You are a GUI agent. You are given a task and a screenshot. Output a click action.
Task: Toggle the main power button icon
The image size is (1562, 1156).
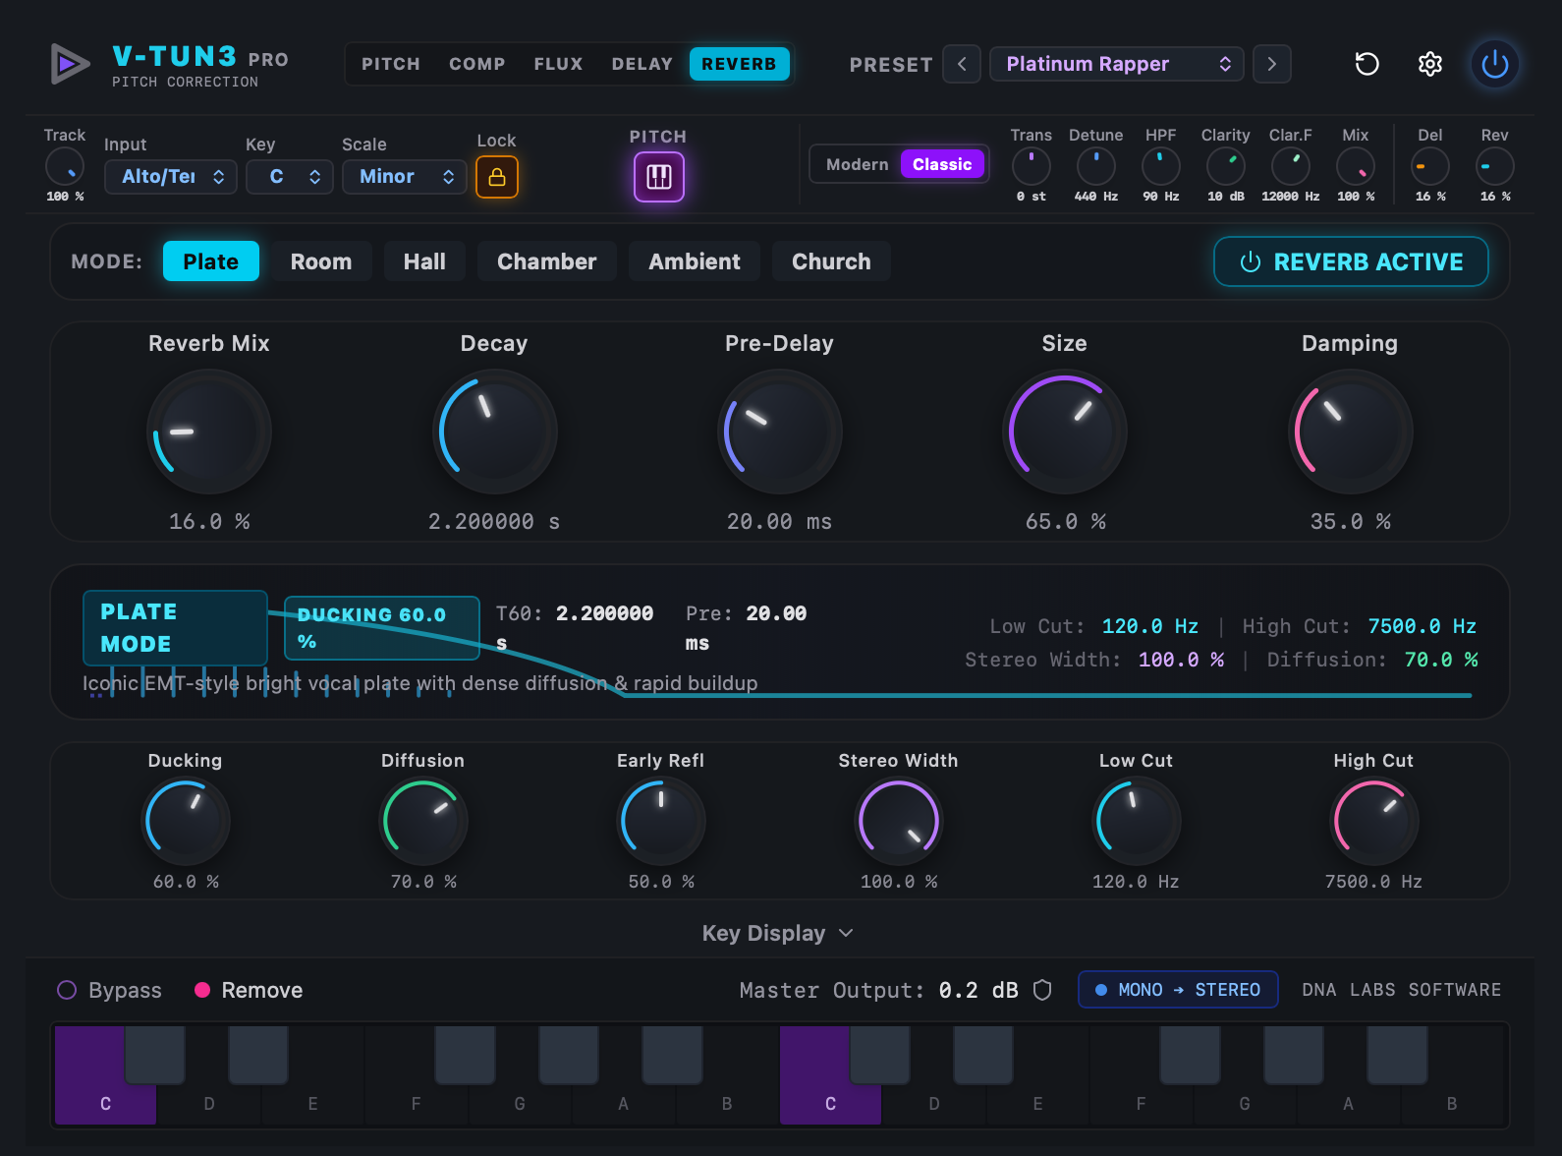(1494, 64)
